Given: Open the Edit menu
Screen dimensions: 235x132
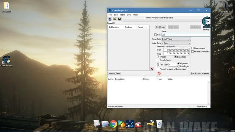Looking at the screenshot, I should 116,15.
